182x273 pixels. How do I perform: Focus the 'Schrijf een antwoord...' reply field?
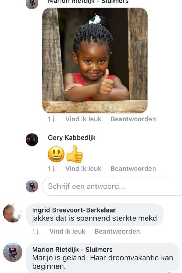(x=112, y=186)
